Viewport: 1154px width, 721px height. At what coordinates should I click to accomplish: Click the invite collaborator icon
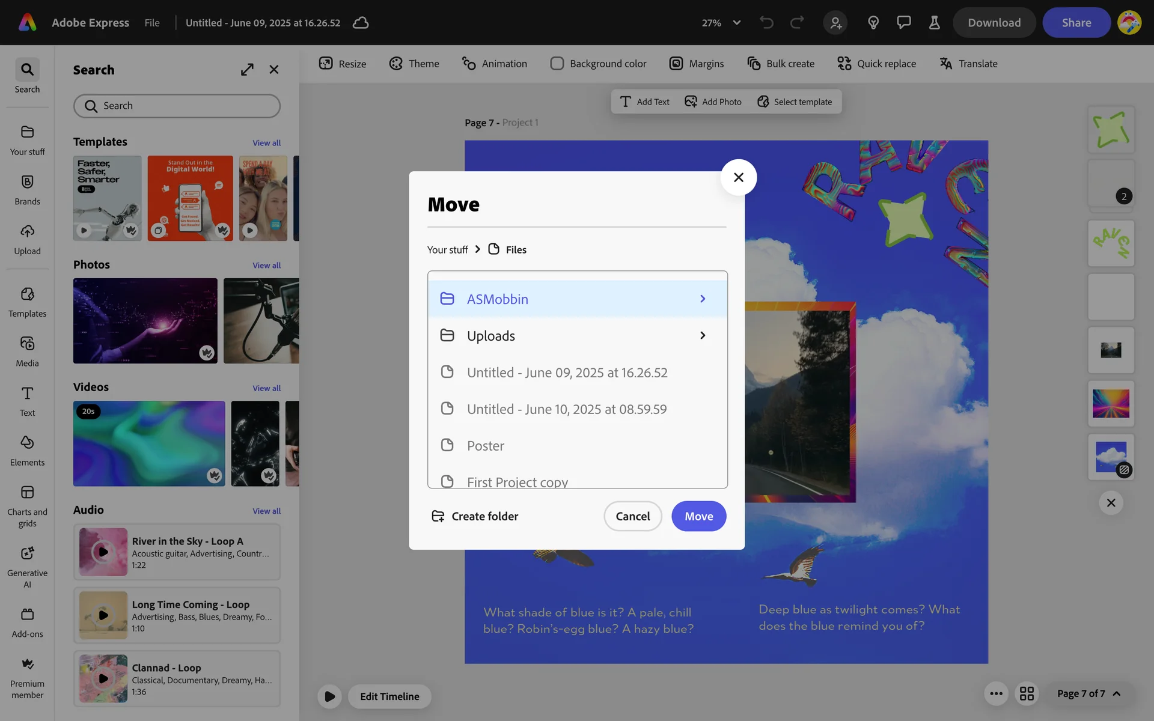pyautogui.click(x=835, y=23)
